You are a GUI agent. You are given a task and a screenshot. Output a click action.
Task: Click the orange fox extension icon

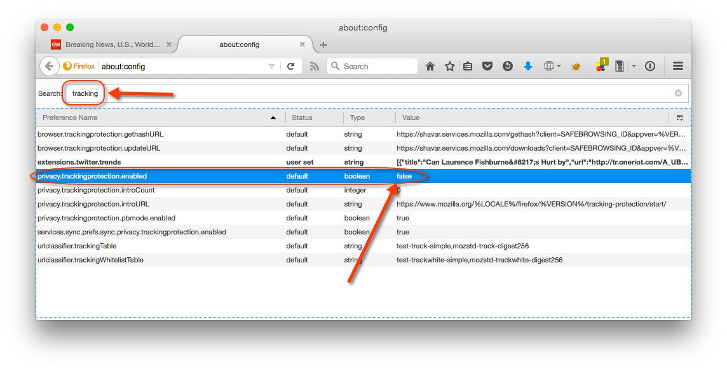click(x=576, y=67)
